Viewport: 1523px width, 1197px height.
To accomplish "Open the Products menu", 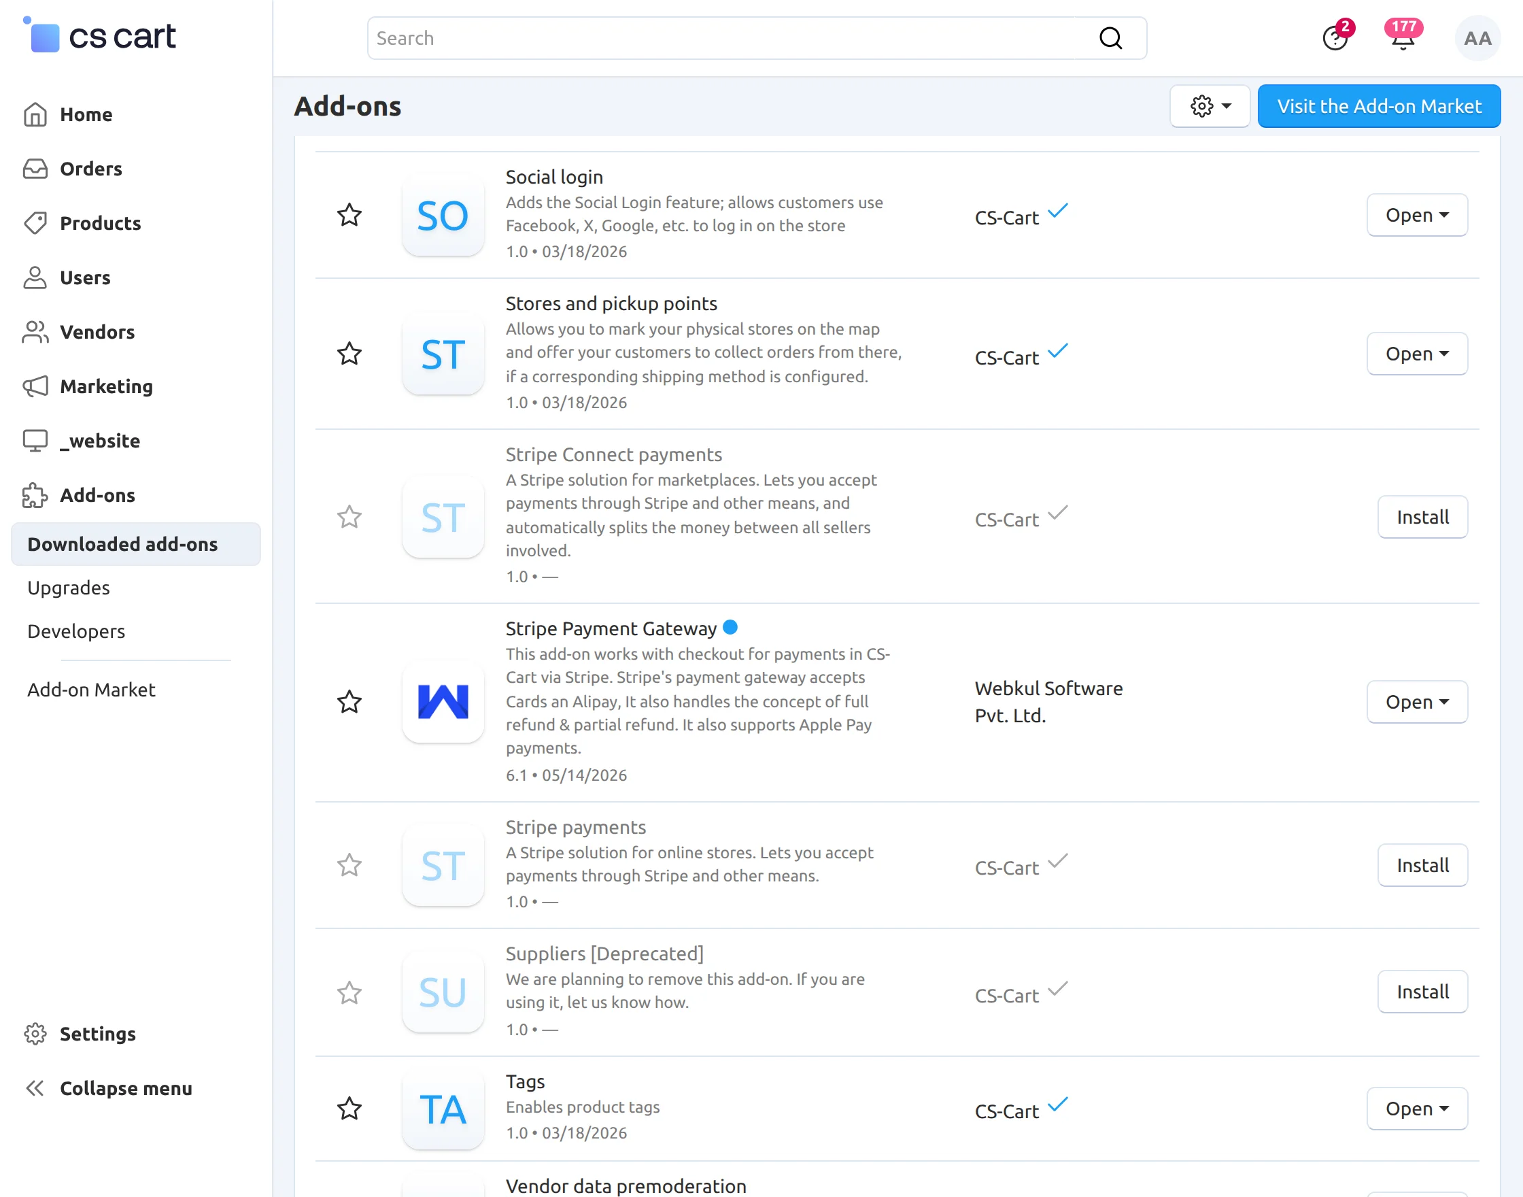I will (x=100, y=223).
